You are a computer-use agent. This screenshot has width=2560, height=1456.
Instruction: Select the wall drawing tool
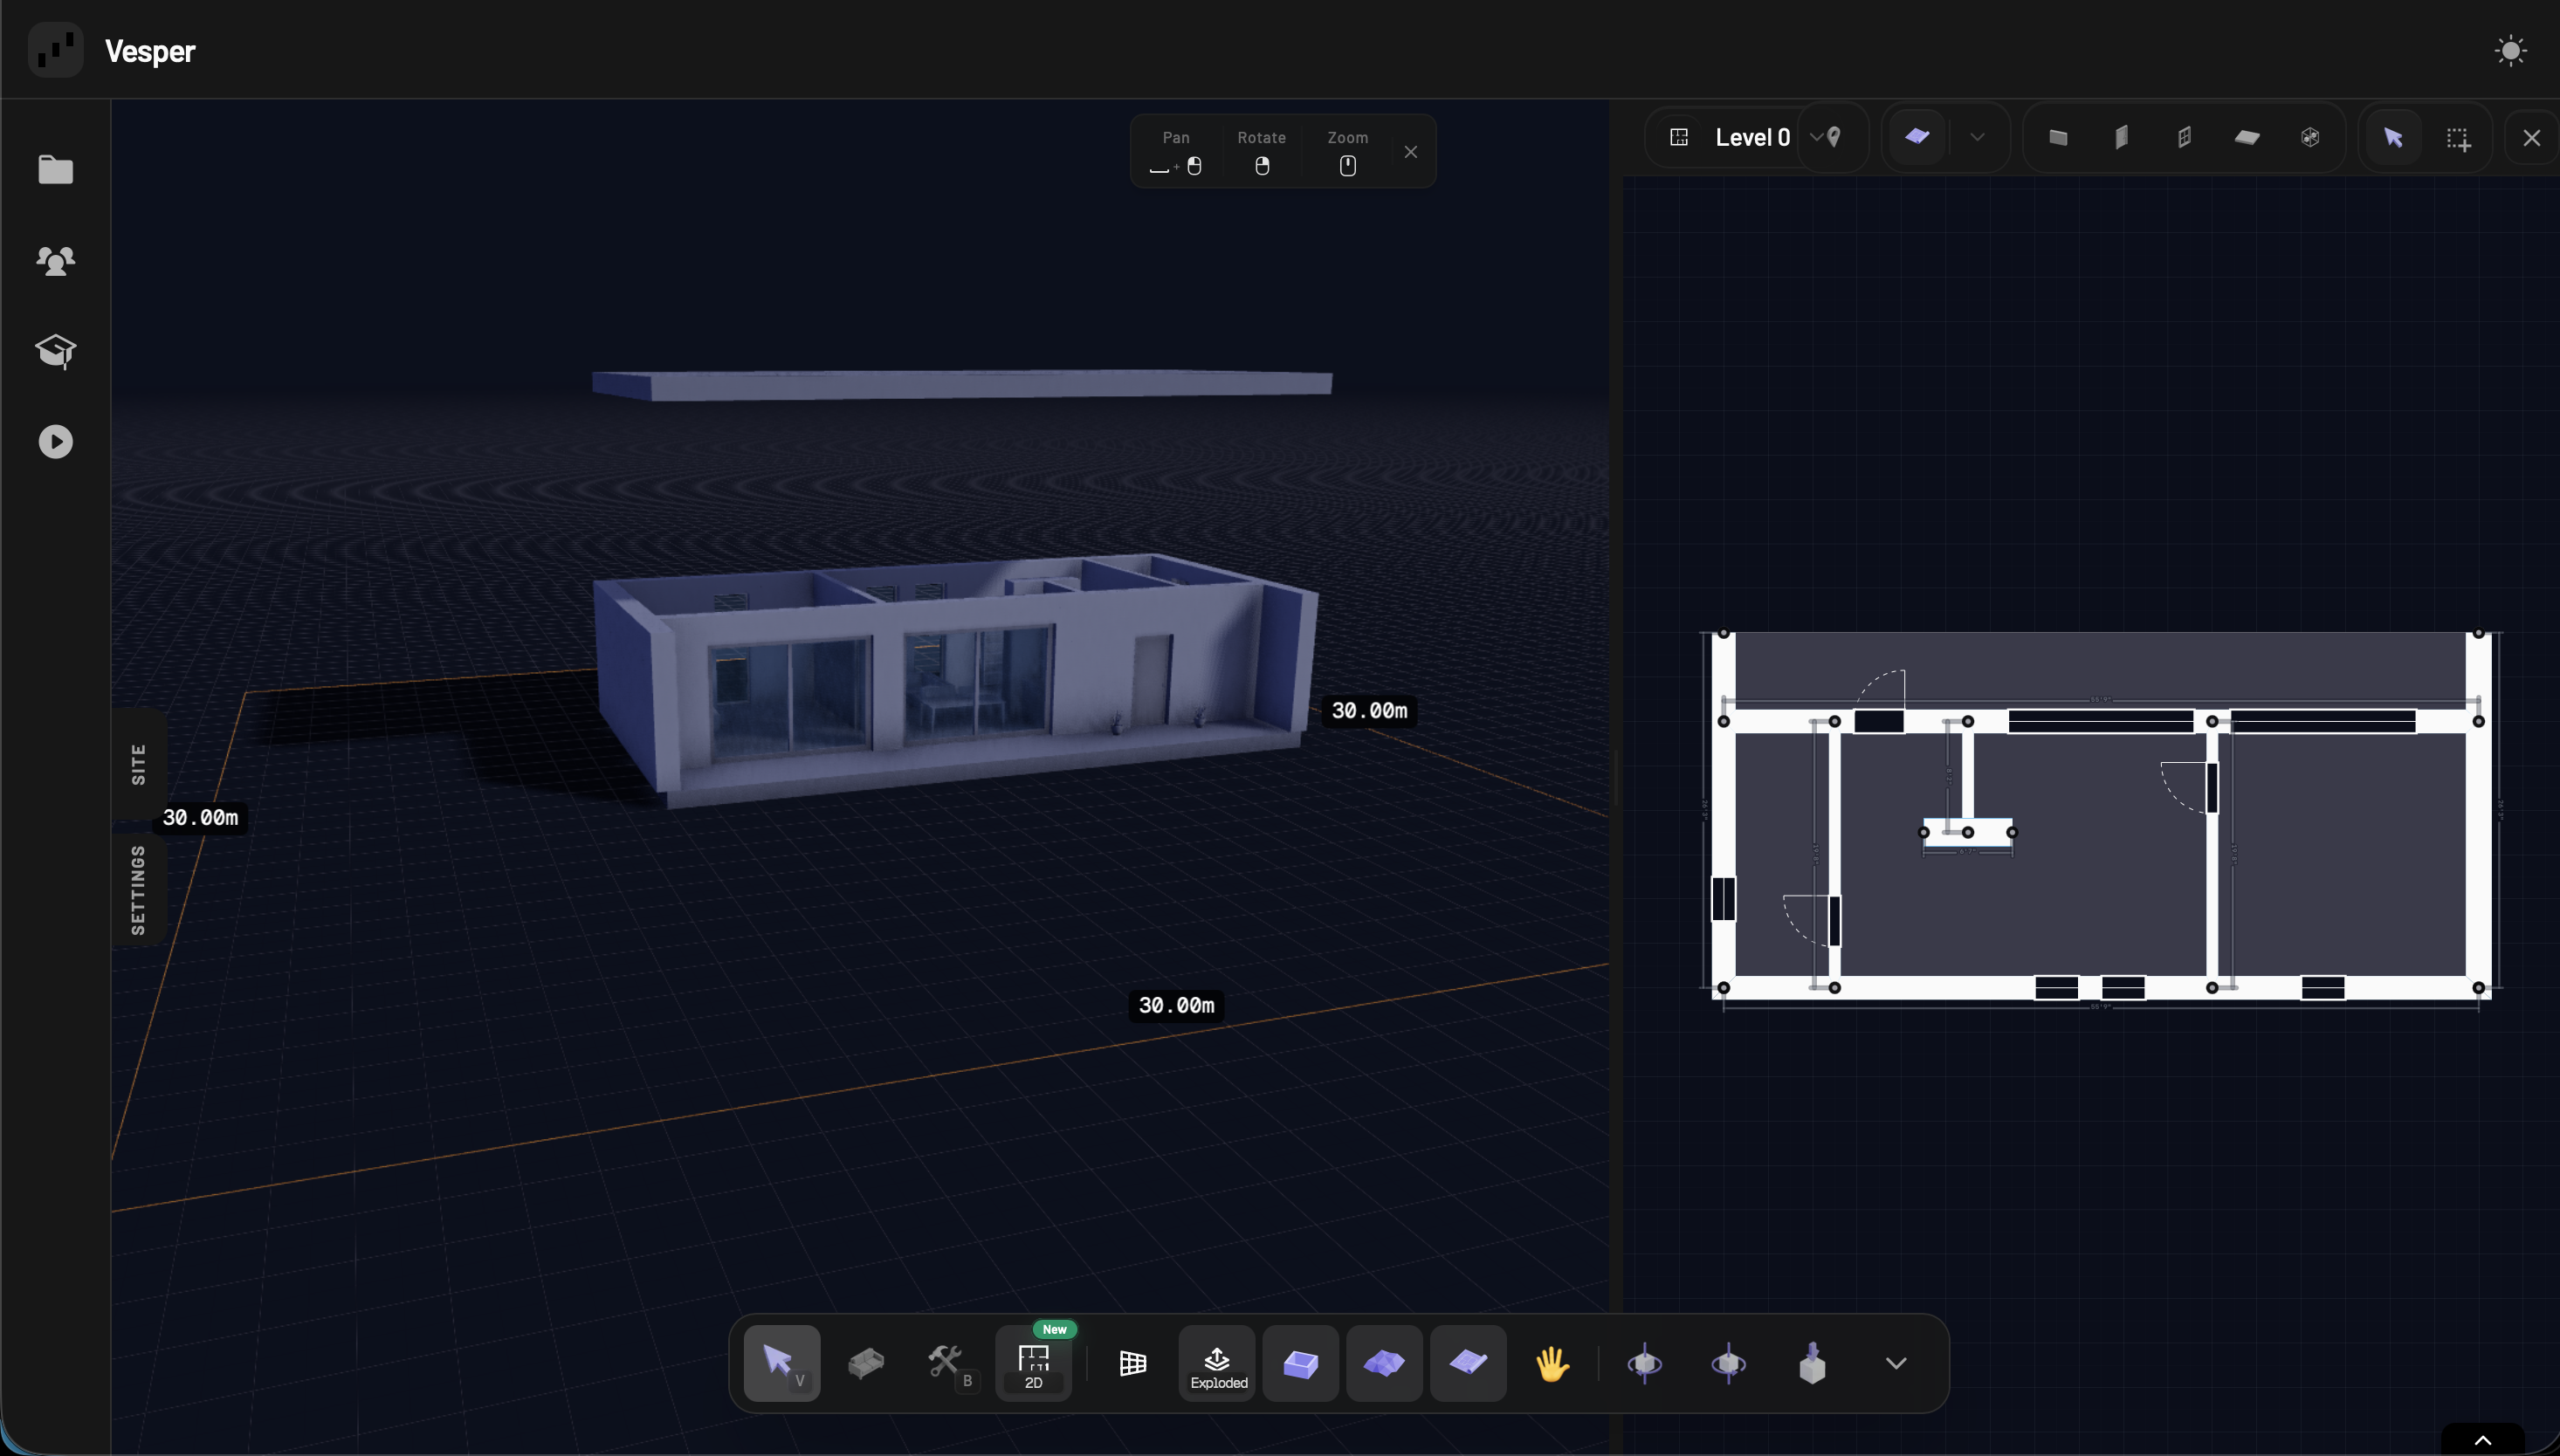click(2058, 138)
